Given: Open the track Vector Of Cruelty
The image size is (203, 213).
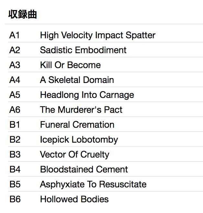Looking at the screenshot, I should point(74,154).
